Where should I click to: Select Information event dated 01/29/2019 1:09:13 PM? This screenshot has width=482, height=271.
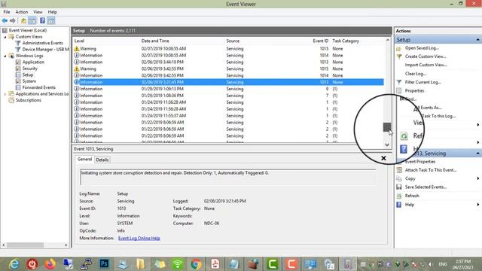tap(229, 89)
